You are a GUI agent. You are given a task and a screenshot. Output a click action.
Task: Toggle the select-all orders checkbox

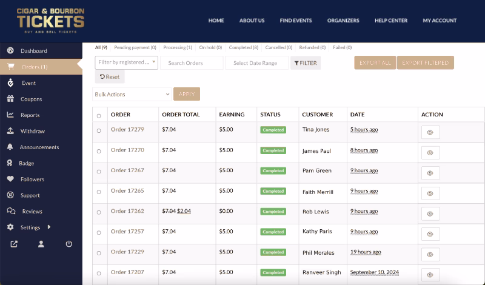(x=99, y=115)
